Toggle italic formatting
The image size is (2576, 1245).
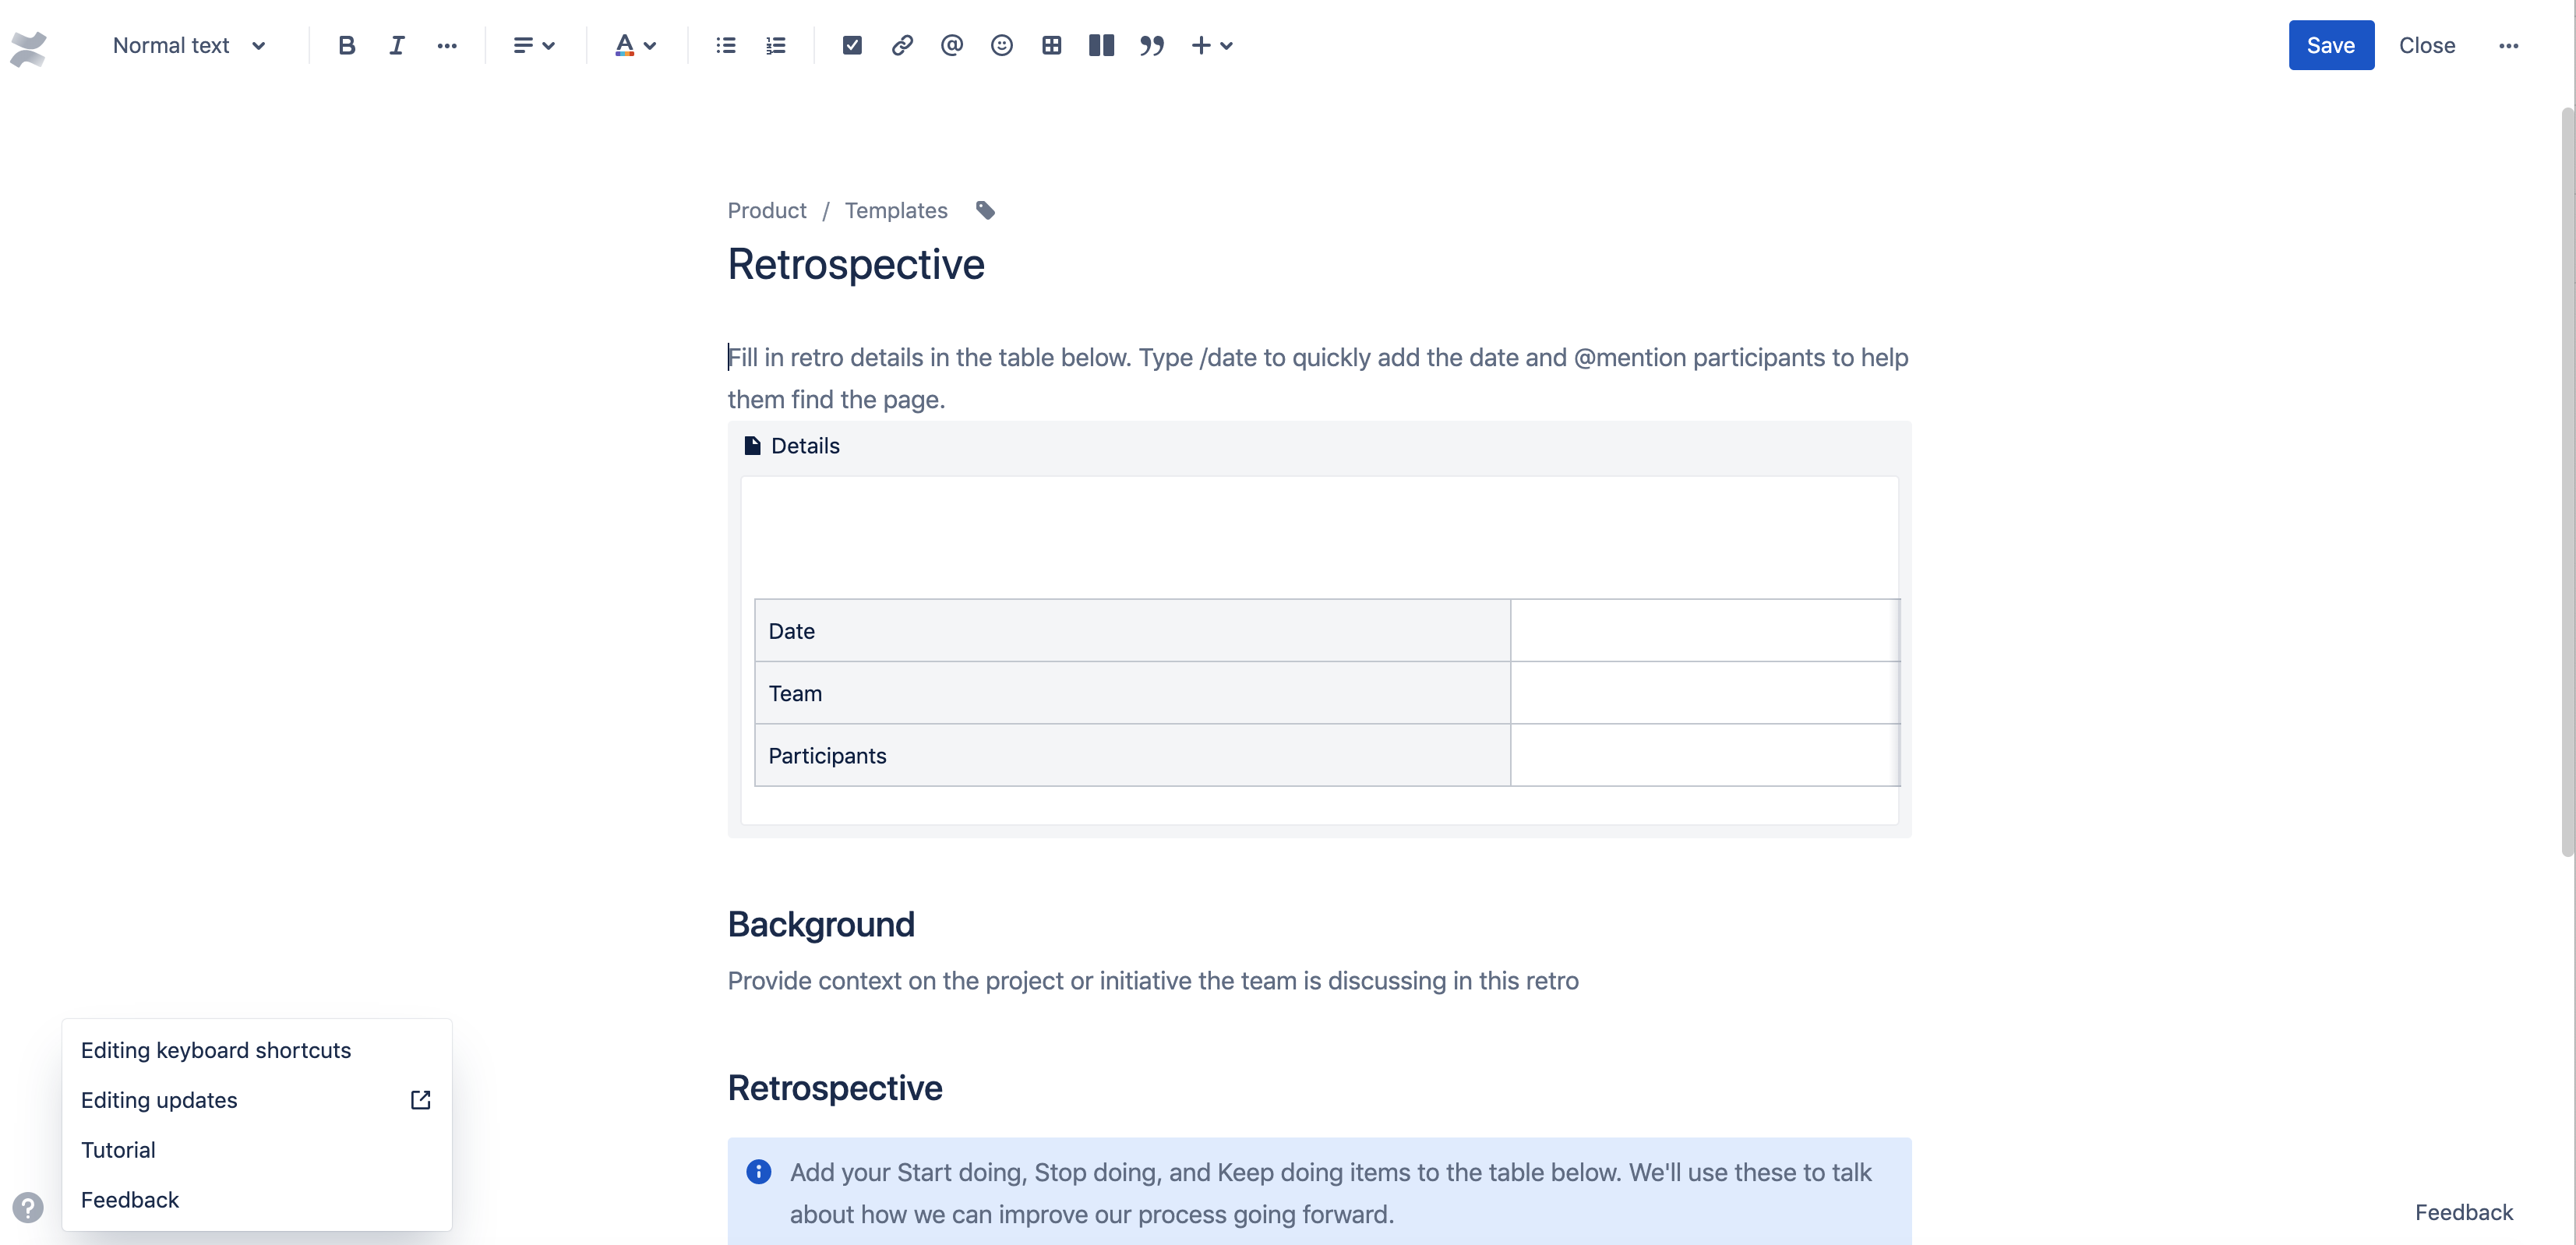click(x=396, y=45)
